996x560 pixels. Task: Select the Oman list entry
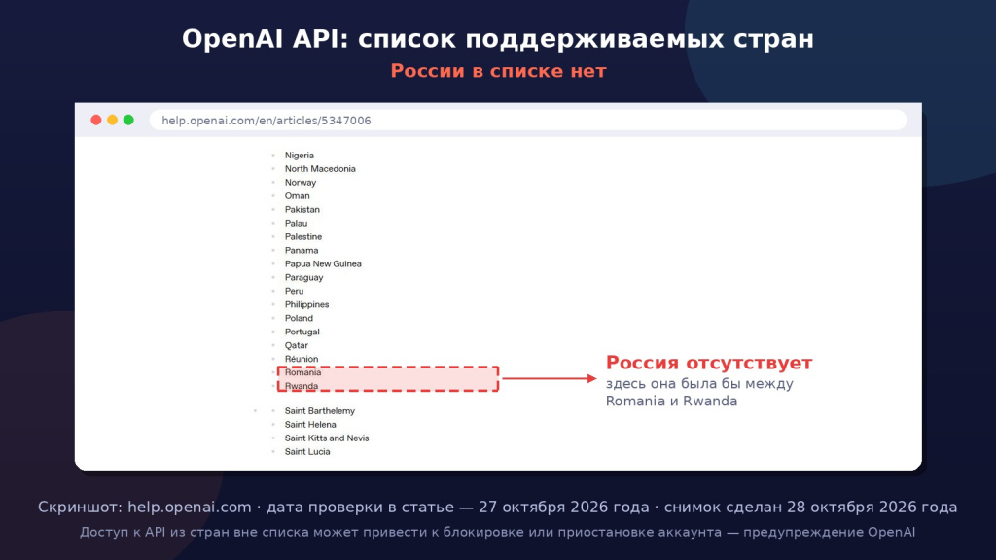[x=298, y=196]
